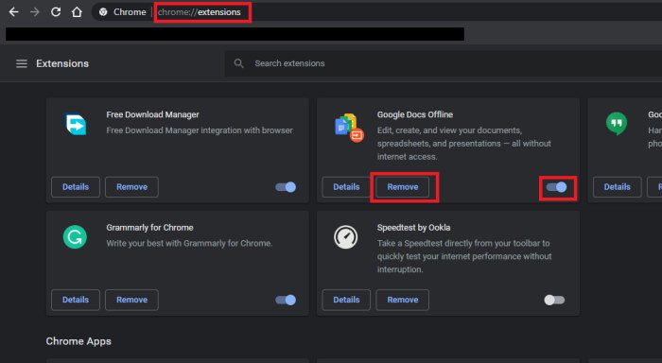Viewport: 662px width, 363px height.
Task: Open the Extensions hamburger menu
Action: pyautogui.click(x=22, y=63)
